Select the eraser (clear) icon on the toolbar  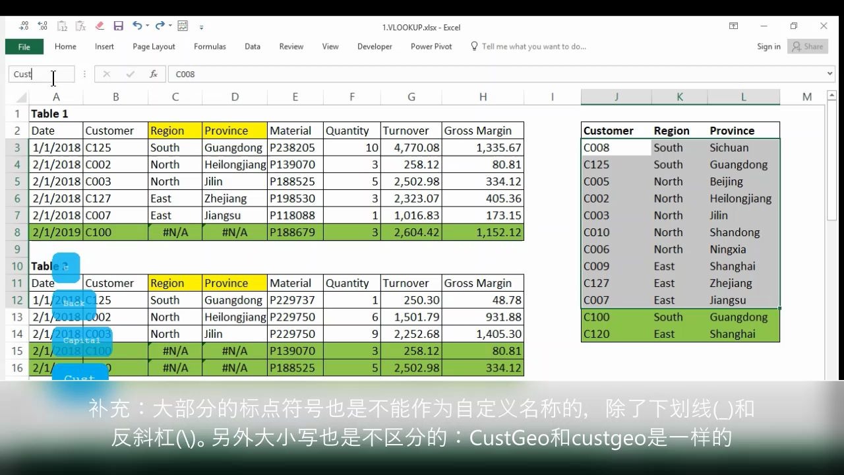[x=100, y=26]
